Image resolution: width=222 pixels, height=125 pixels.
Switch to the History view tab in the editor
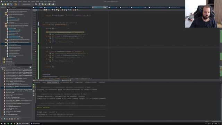pyautogui.click(x=40, y=10)
